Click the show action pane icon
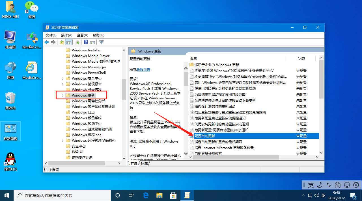Screen dimensions: 362x201 [x=92, y=42]
